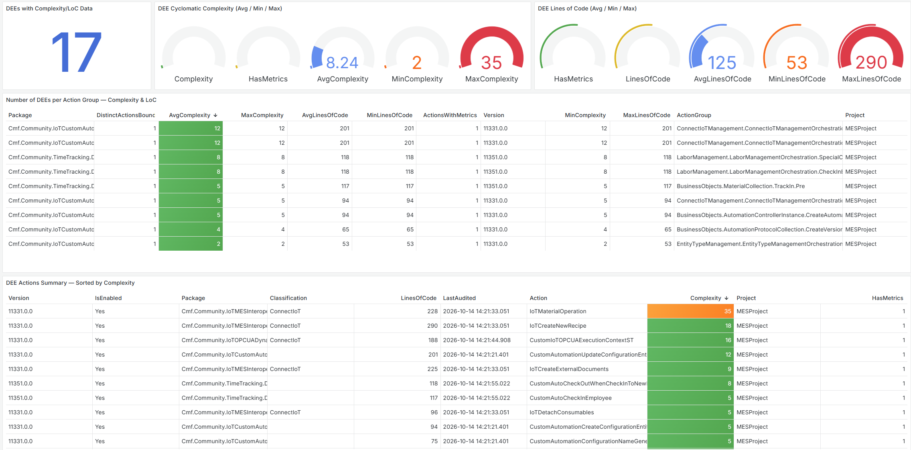Screen dimensions: 911x450
Task: Open the DEE Lines of Code panel title menu
Action: click(x=587, y=8)
